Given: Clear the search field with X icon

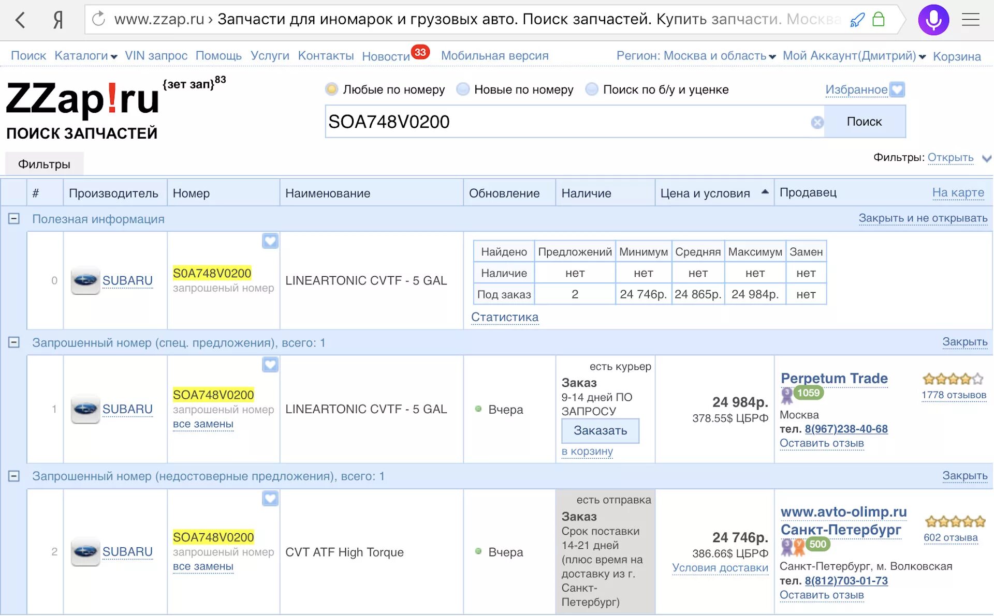Looking at the screenshot, I should coord(817,122).
